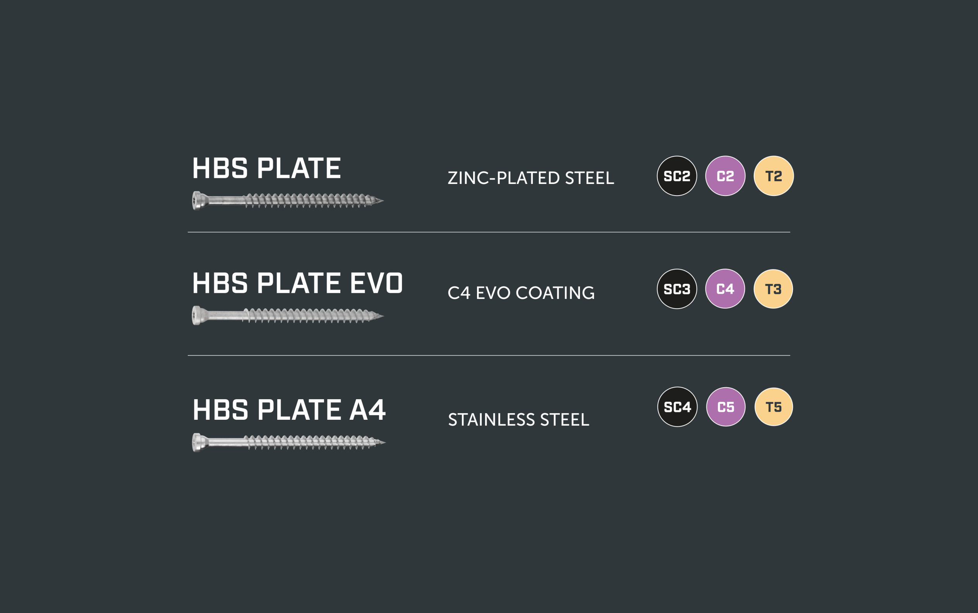Click the HBS PLATE EVO product title
Viewport: 978px width, 613px height.
tap(297, 283)
